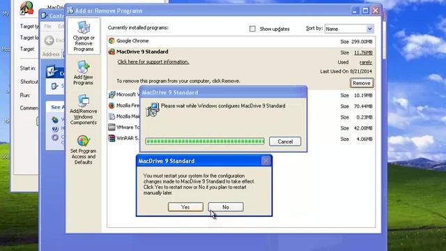Image resolution: width=446 pixels, height=251 pixels.
Task: Click the 4.06MB size value
Action: click(x=364, y=139)
